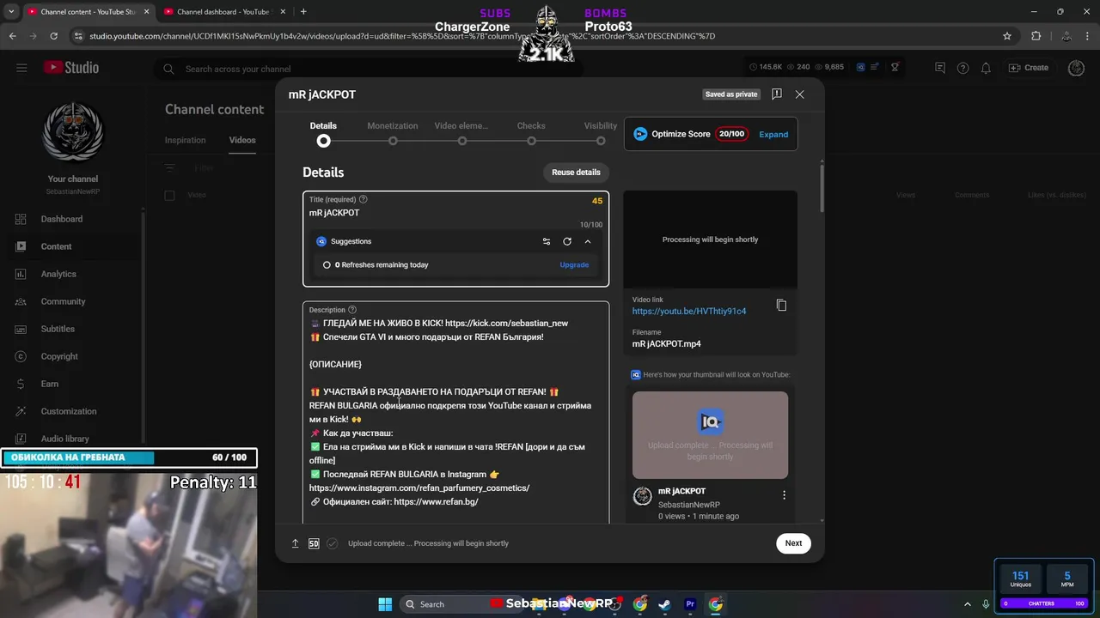Viewport: 1100px width, 618px height.
Task: Switch to the Inspiration tab behind the dialog
Action: [186, 140]
